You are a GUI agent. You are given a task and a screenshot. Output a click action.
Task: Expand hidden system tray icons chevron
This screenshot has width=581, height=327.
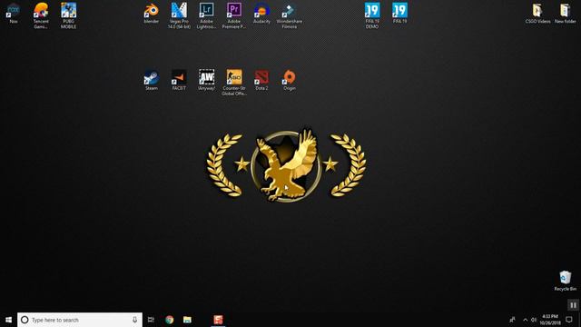point(525,320)
